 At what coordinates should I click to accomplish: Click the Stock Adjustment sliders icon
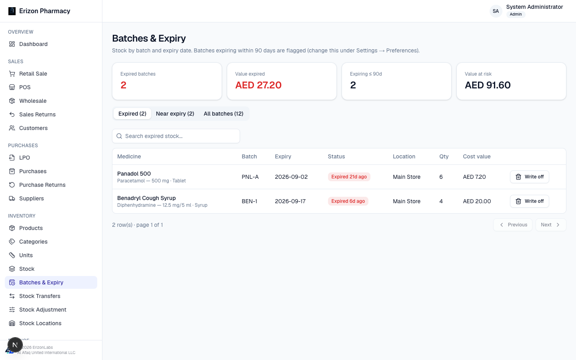12,310
